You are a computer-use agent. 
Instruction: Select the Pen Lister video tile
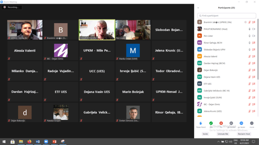tap(133, 30)
